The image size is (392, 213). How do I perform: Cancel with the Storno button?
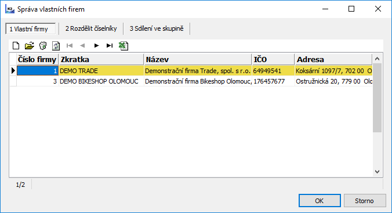pyautogui.click(x=365, y=201)
